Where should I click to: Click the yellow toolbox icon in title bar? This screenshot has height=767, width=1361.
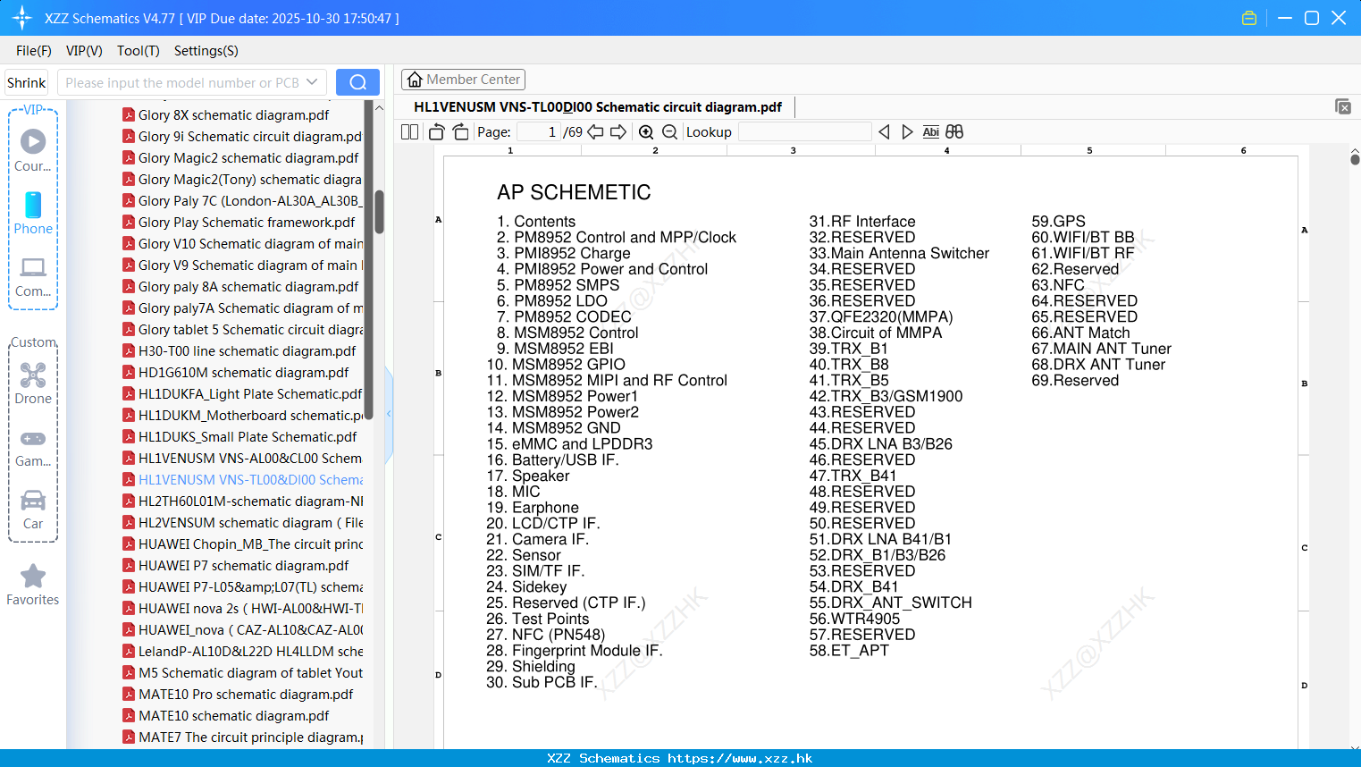point(1249,18)
